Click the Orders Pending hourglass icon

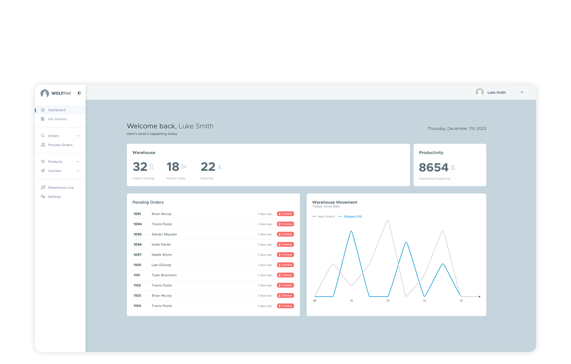click(151, 167)
